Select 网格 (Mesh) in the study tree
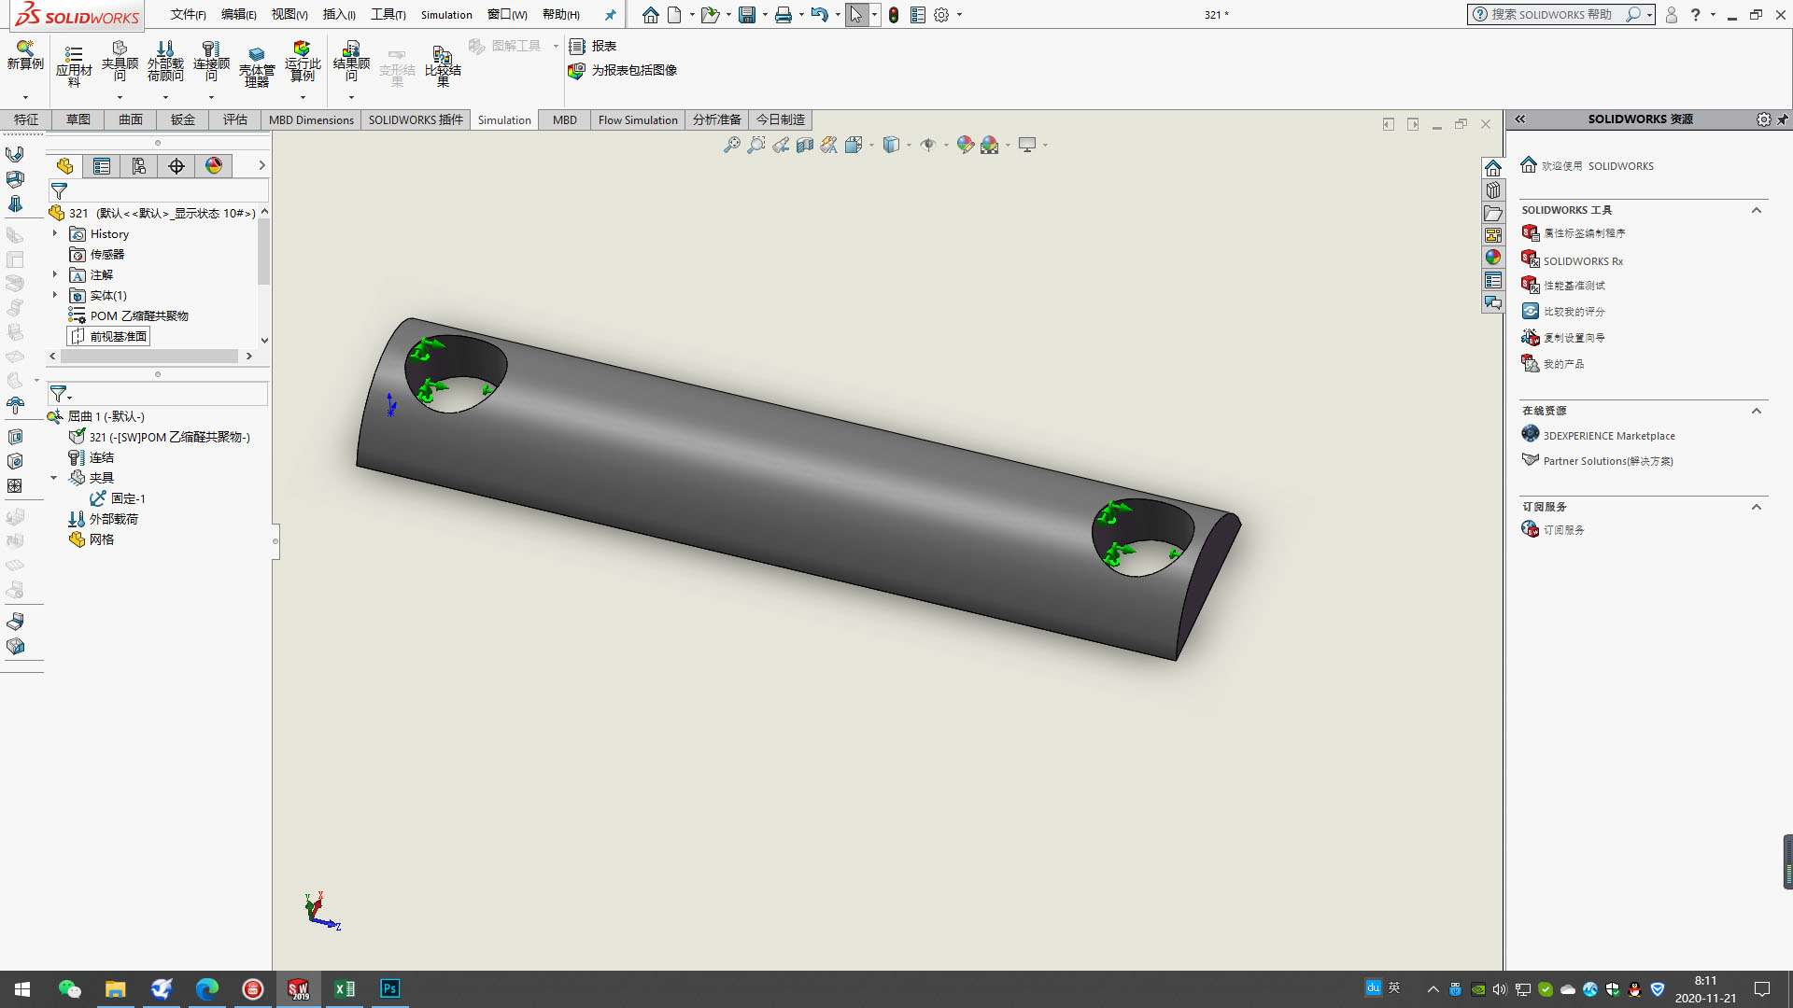Viewport: 1793px width, 1008px height. tap(92, 539)
